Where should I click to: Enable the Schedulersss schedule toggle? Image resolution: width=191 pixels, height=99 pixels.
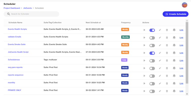tap(152, 61)
